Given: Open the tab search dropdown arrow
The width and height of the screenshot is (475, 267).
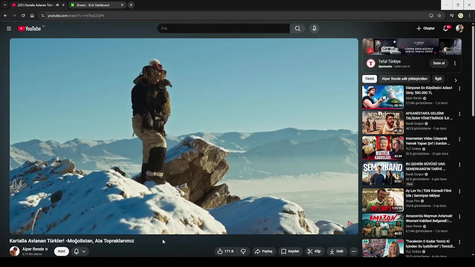Looking at the screenshot, I should click(4, 5).
